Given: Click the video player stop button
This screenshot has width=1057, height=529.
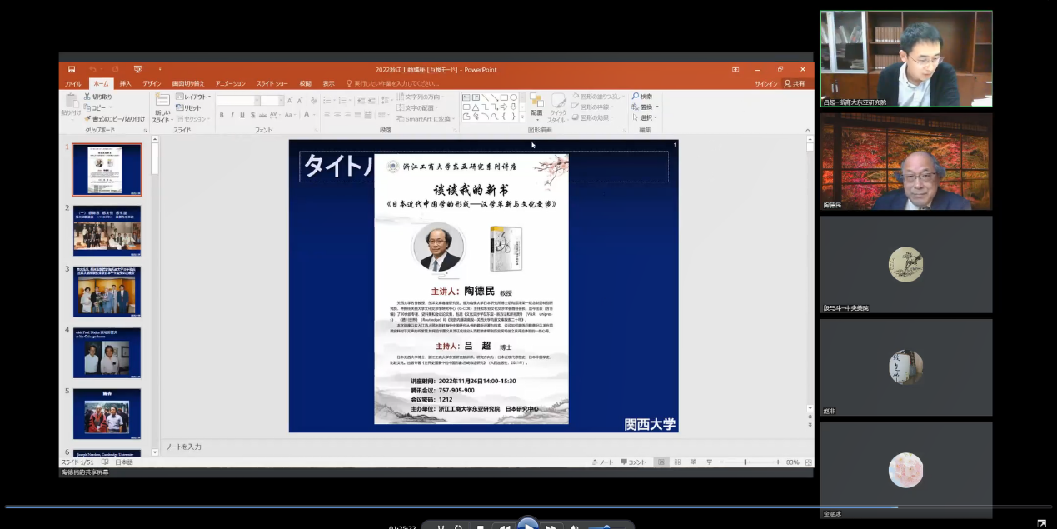Looking at the screenshot, I should tap(480, 527).
